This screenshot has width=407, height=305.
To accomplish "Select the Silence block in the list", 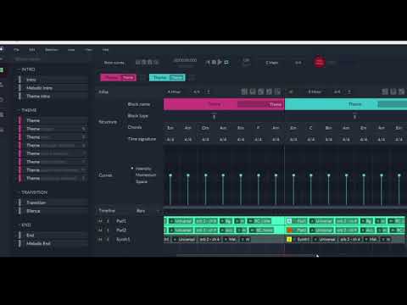I will (x=53, y=211).
